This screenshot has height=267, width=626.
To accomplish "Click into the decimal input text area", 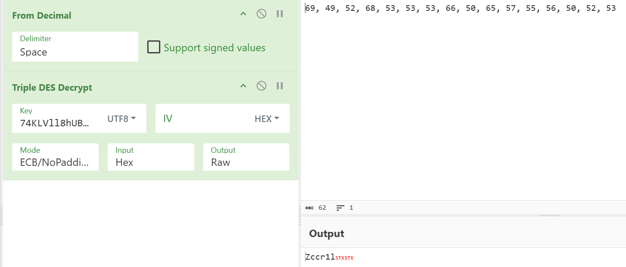I will tap(463, 104).
